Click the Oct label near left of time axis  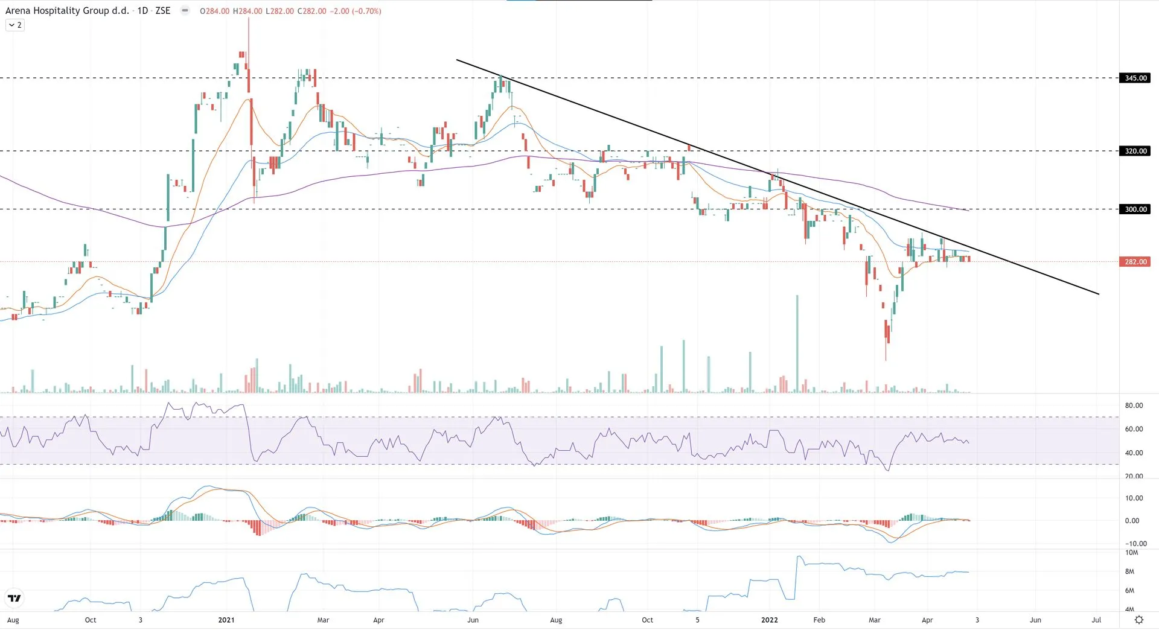(91, 620)
